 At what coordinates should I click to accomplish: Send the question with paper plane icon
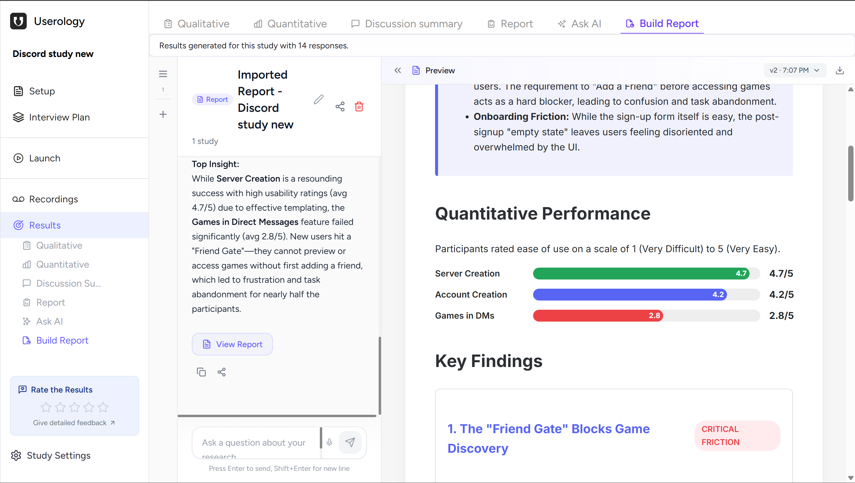pos(350,441)
